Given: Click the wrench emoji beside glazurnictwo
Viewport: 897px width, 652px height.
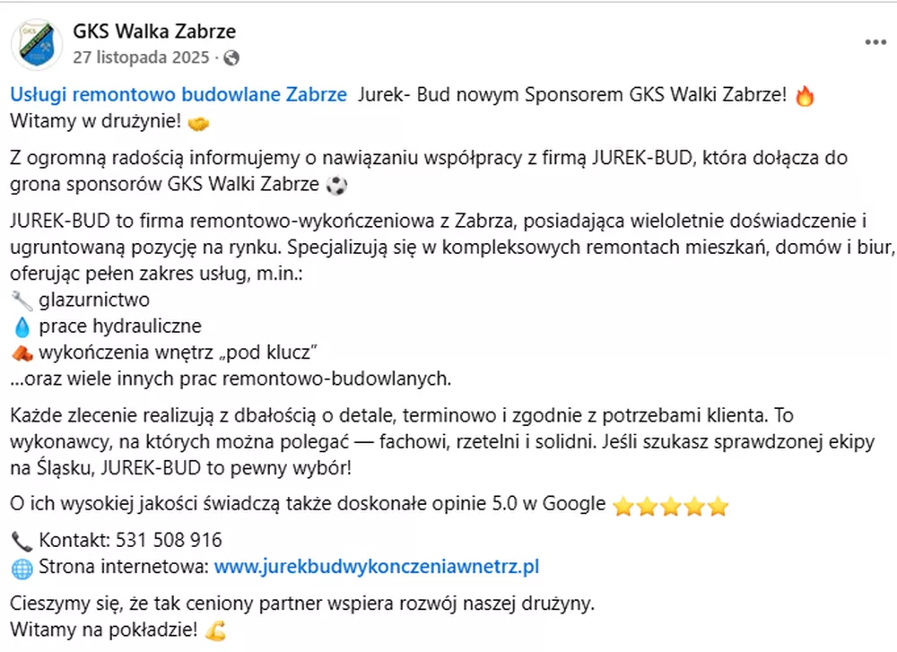Looking at the screenshot, I should click(x=22, y=300).
